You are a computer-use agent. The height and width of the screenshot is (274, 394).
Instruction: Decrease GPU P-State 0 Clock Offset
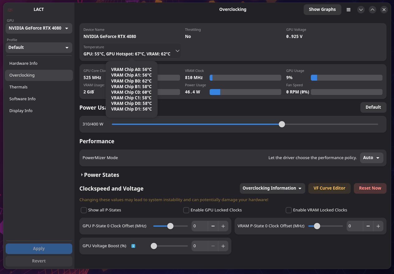[x=213, y=226]
